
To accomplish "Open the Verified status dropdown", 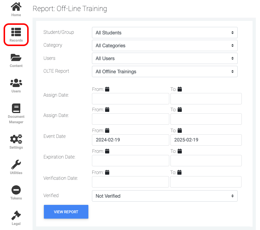I will click(x=165, y=196).
